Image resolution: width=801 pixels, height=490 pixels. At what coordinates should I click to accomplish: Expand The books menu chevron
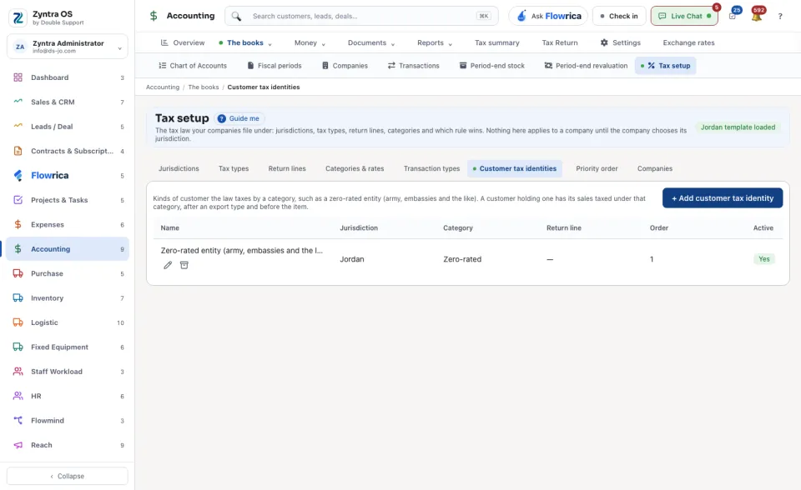(270, 44)
